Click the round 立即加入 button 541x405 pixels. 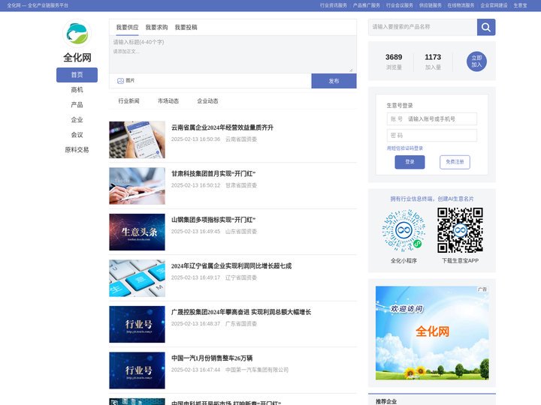point(476,61)
